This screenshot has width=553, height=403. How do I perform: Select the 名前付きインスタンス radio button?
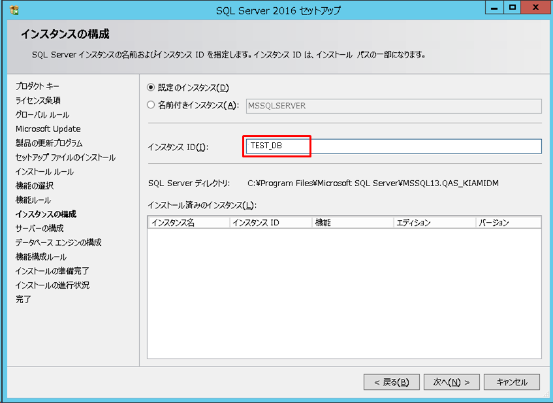(151, 105)
